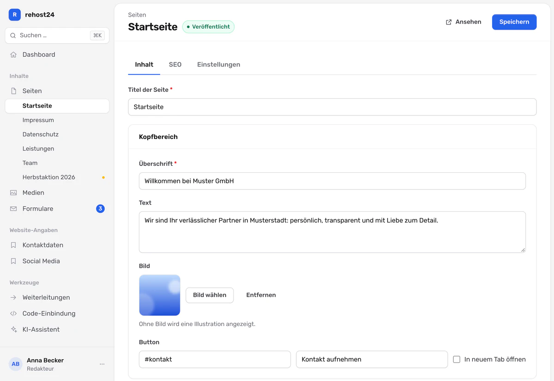Viewport: 554px width, 381px height.
Task: Open the Herbstaktion 2026 page
Action: (57, 177)
